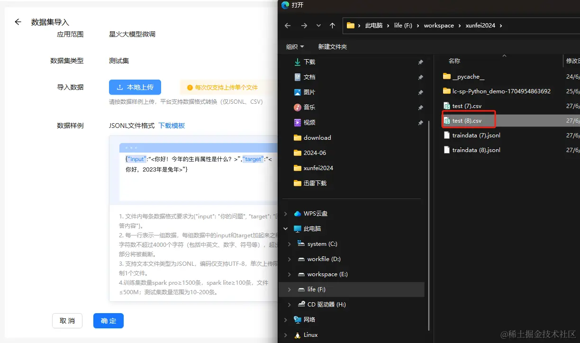Open the 下载模板 link
This screenshot has width=580, height=343.
point(172,126)
